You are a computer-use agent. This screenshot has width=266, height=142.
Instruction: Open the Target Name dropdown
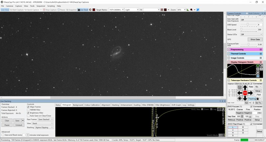[x=116, y=10]
